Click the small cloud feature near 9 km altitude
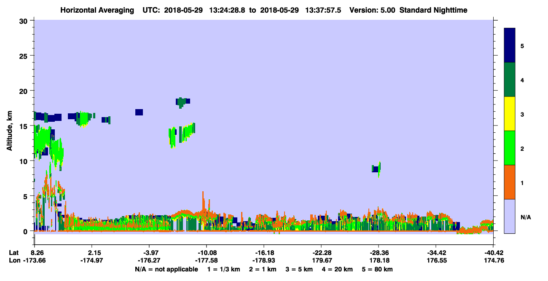The image size is (548, 281). click(376, 169)
